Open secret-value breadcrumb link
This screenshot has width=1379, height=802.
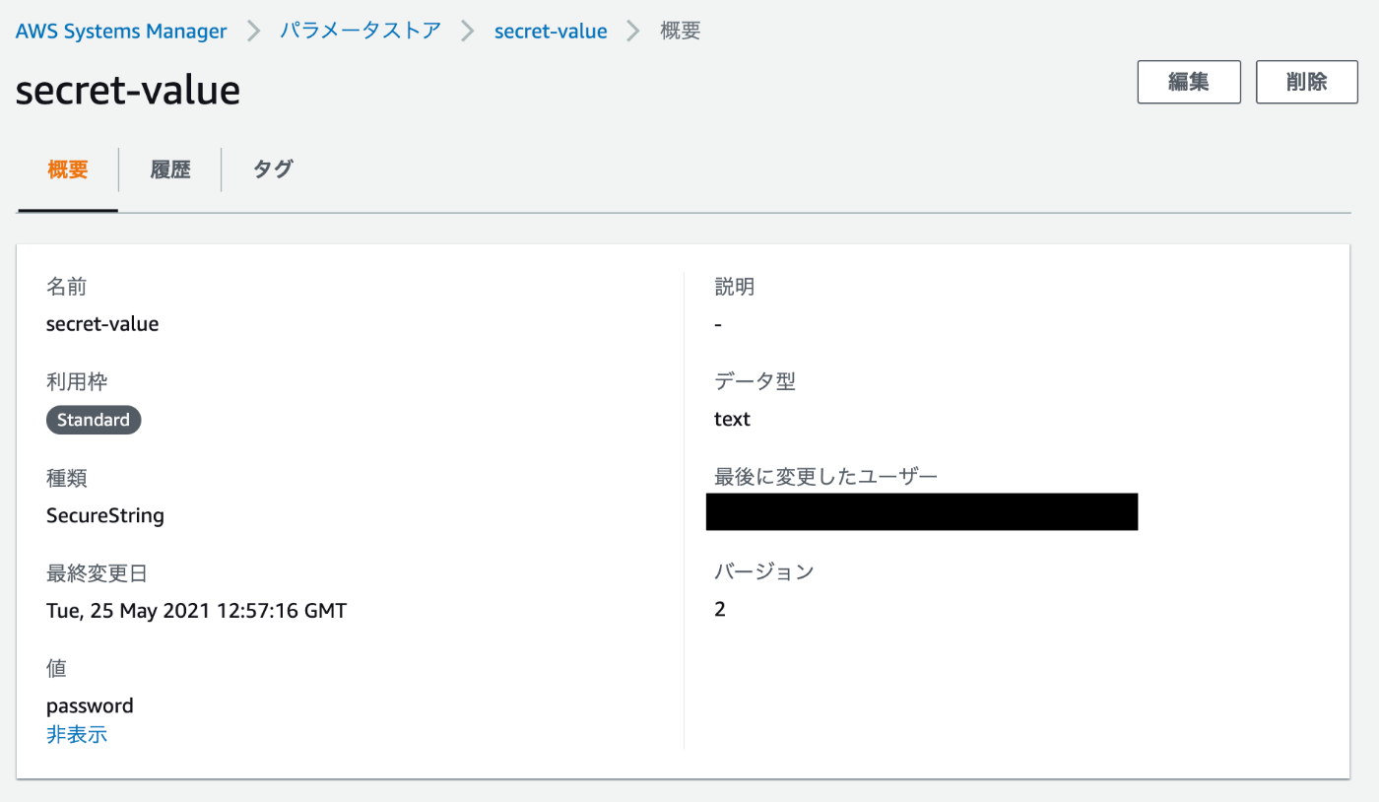tap(551, 31)
